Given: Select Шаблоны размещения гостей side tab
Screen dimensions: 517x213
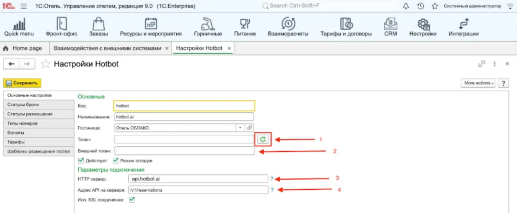Looking at the screenshot, I should click(x=39, y=151).
